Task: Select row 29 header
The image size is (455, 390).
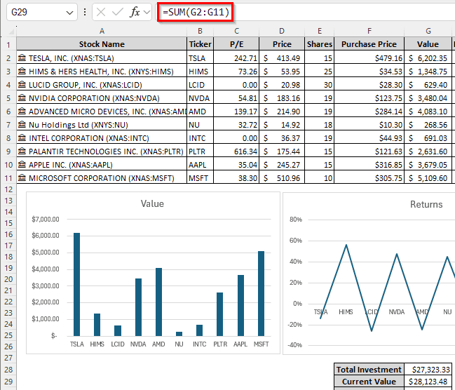Action: coord(8,382)
